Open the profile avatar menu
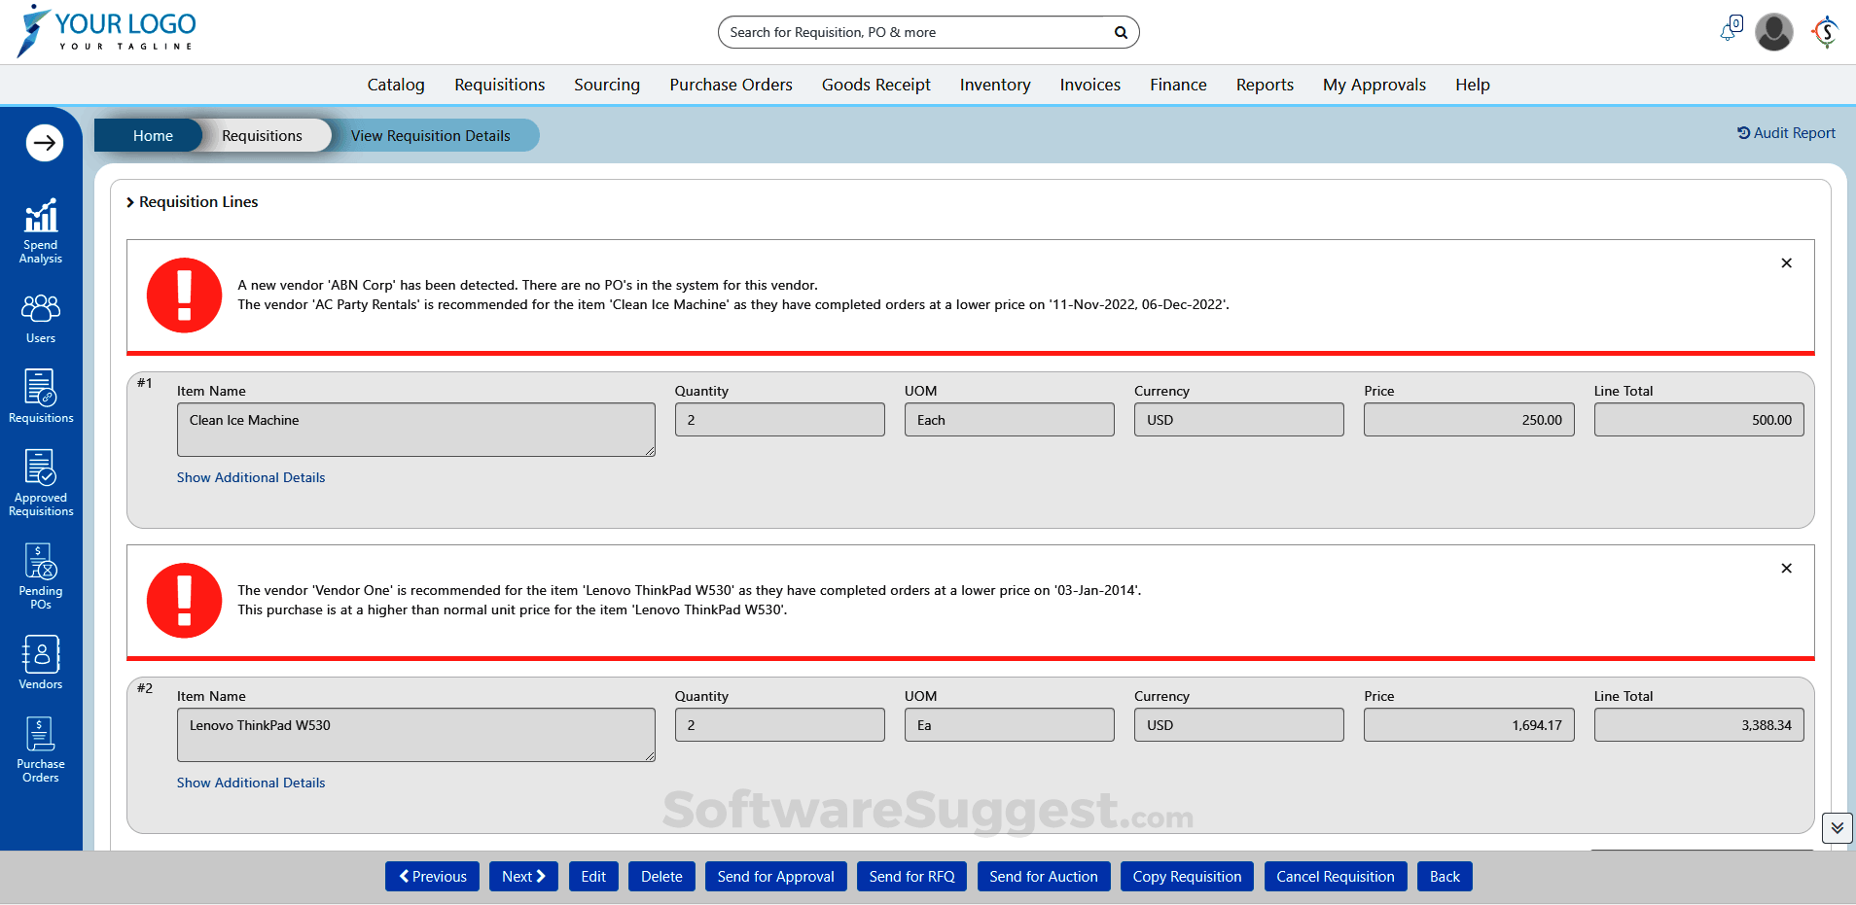The height and width of the screenshot is (905, 1856). [1774, 31]
